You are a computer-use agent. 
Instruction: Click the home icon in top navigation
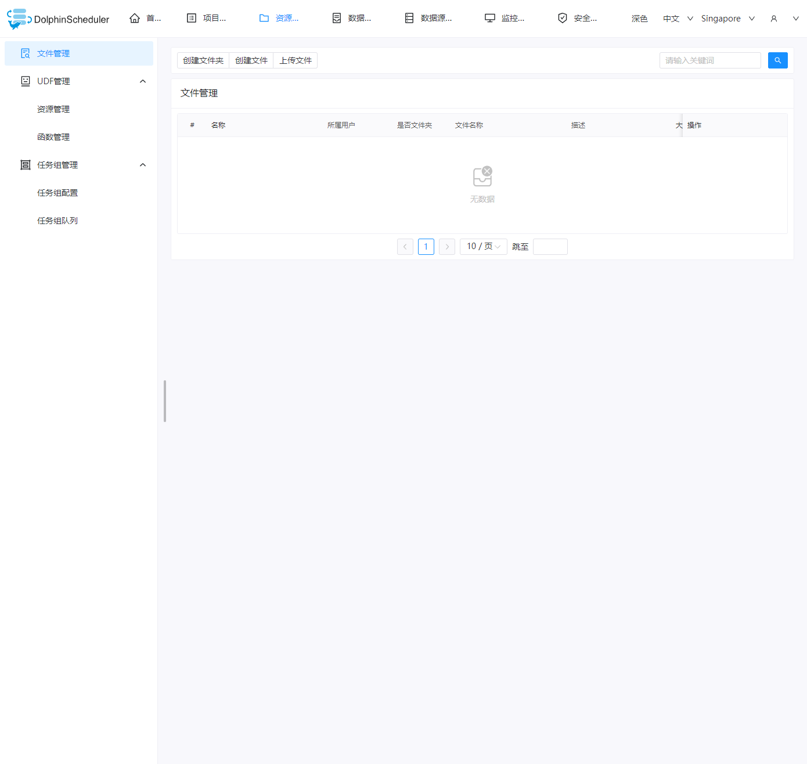[x=135, y=18]
